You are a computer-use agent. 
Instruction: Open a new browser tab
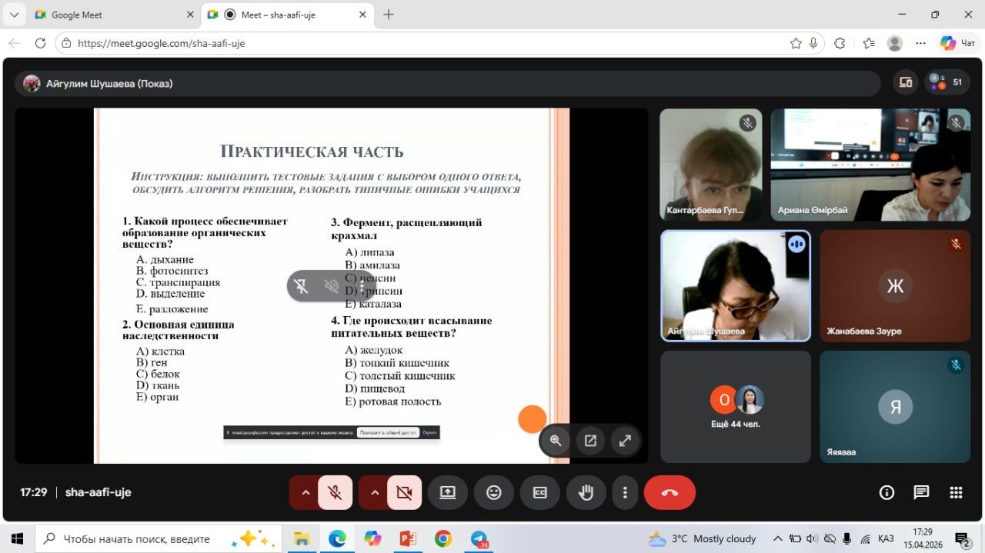pos(389,15)
